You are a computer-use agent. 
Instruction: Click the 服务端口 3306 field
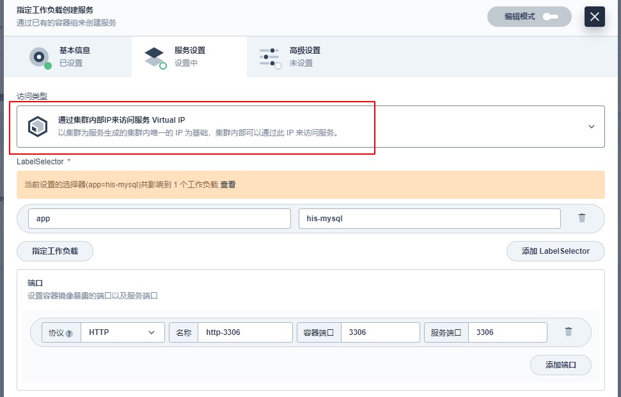pyautogui.click(x=507, y=332)
